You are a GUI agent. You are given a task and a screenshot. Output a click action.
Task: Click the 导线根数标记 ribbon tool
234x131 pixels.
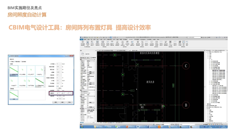tap(108, 43)
